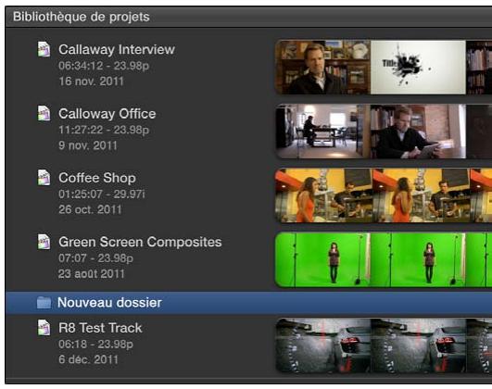Click the second Coffee Shop filmstrip thumbnail
The image size is (492, 389).
(422, 195)
